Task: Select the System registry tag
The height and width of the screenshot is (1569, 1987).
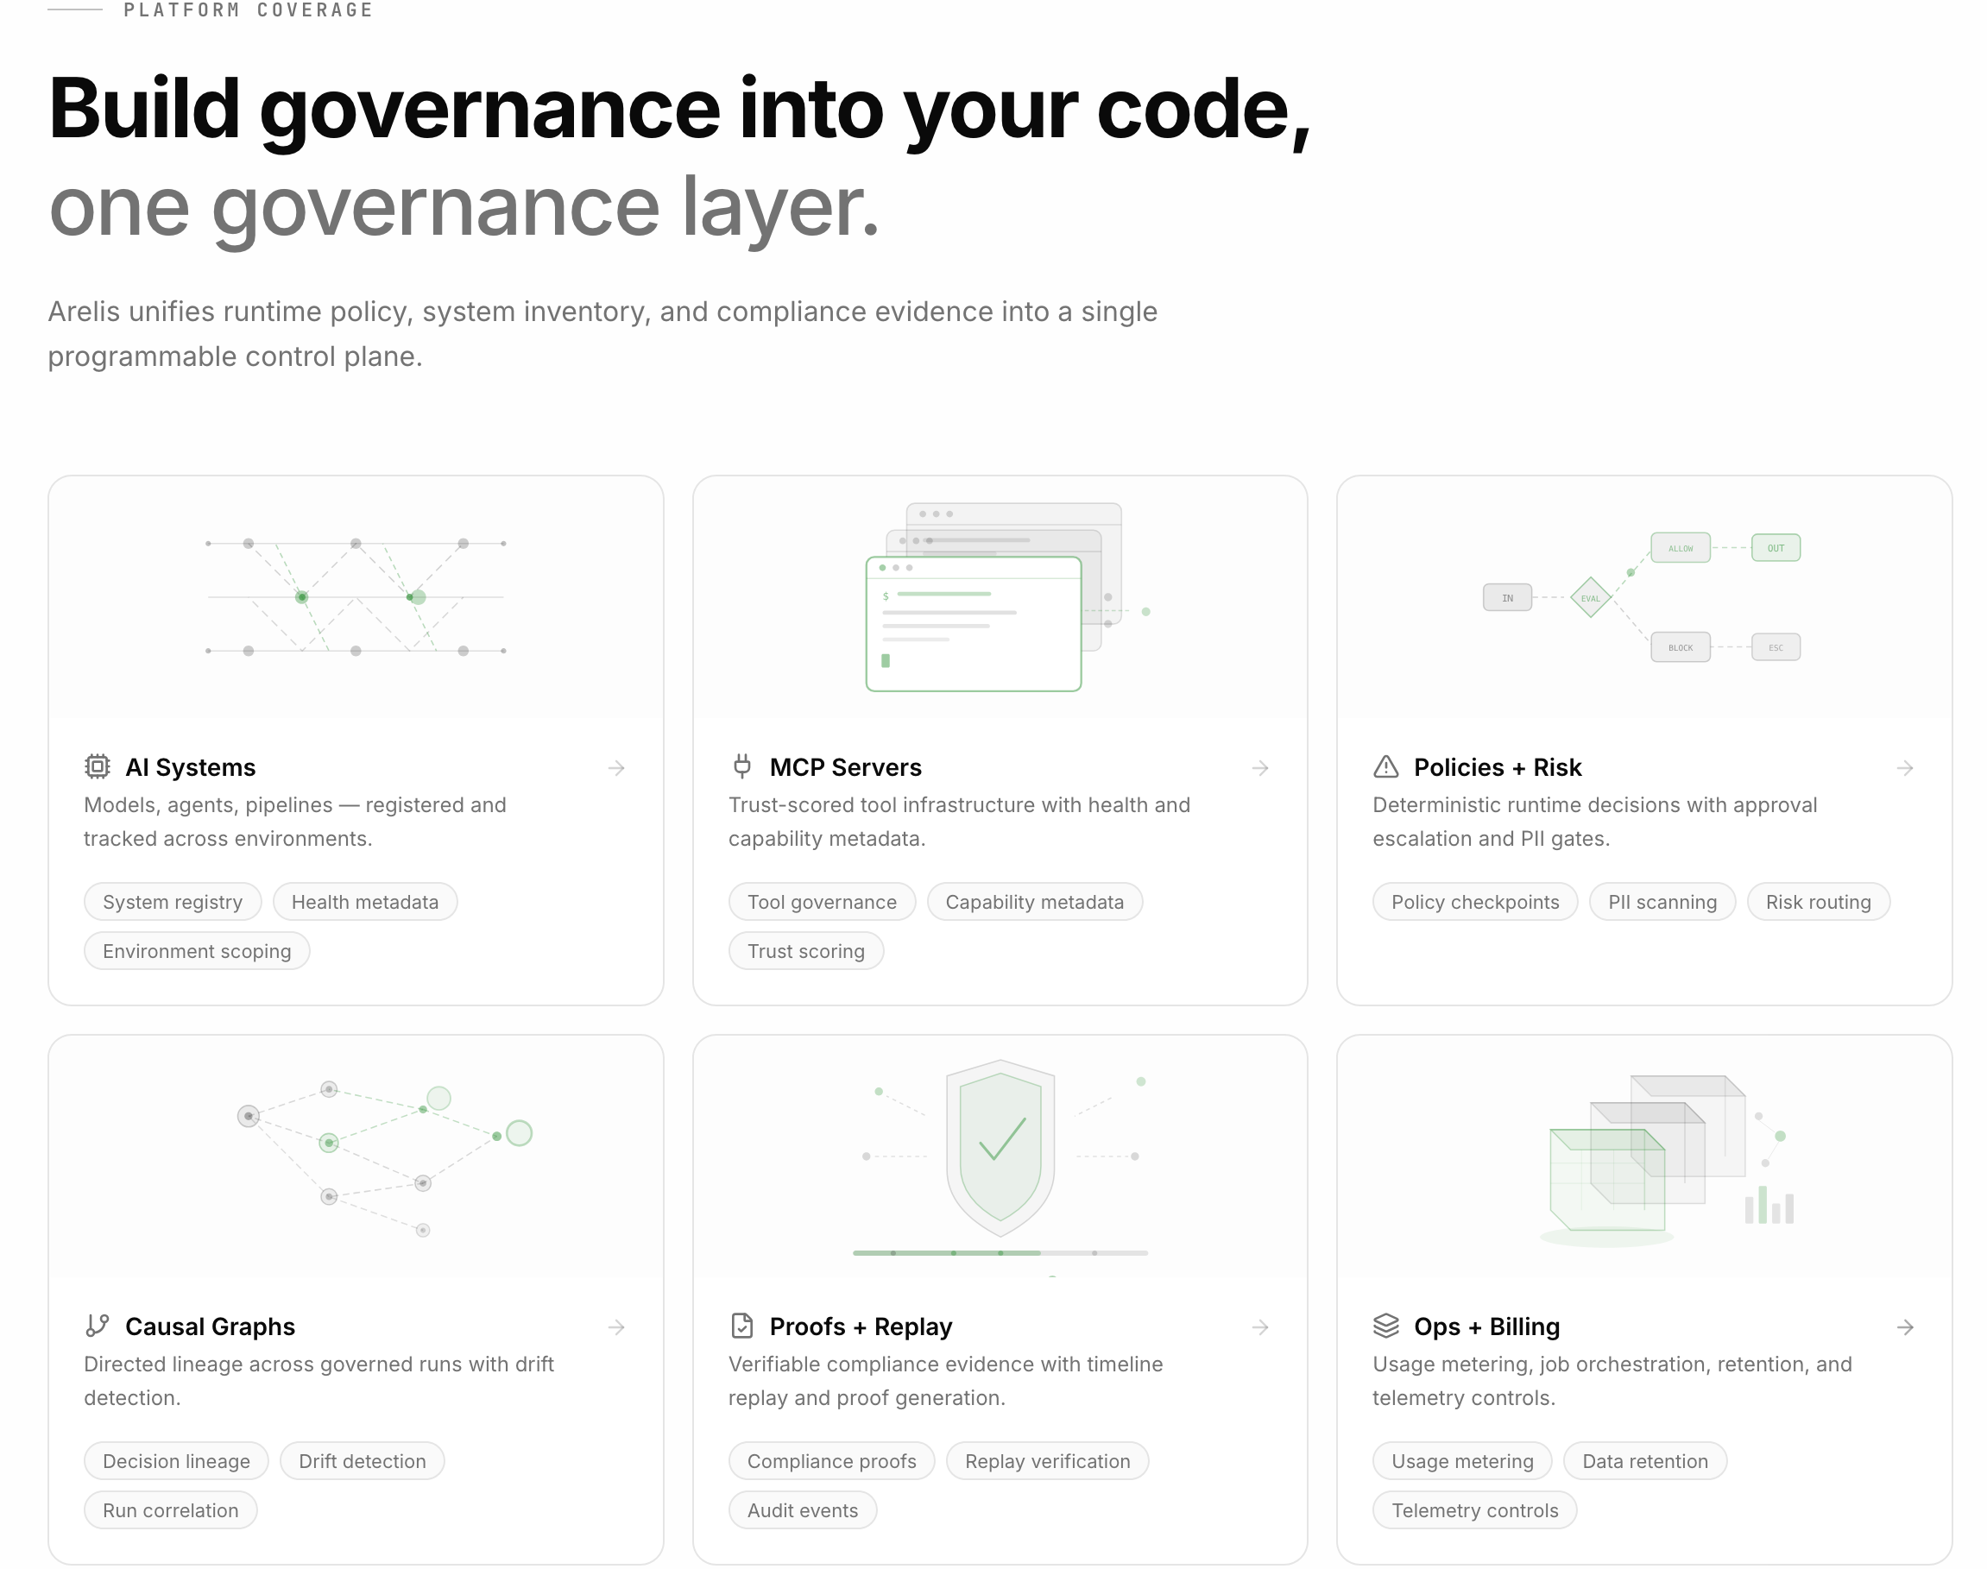Action: tap(173, 901)
